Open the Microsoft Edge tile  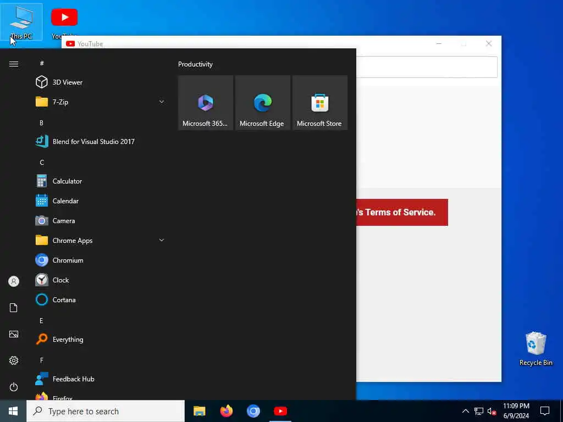tap(263, 103)
